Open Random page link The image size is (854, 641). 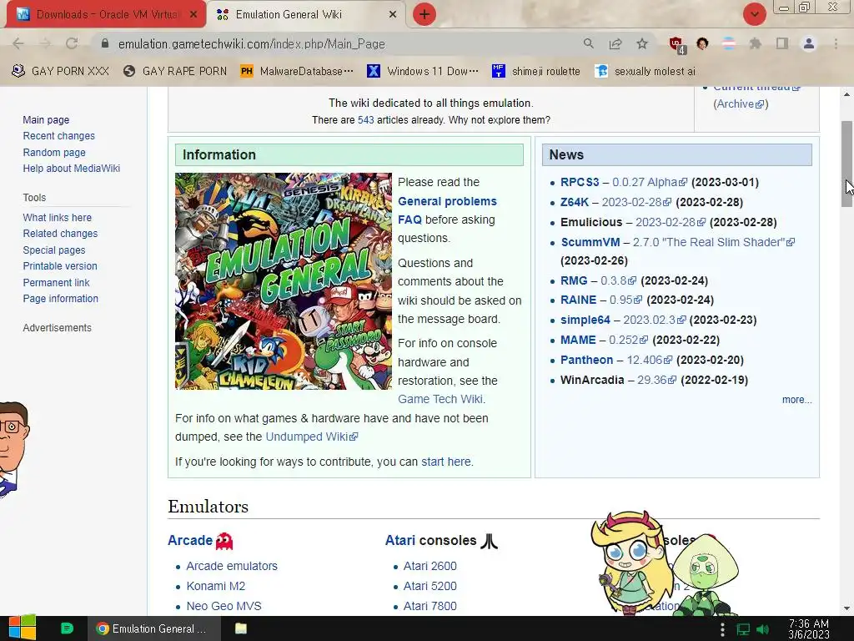(x=54, y=153)
